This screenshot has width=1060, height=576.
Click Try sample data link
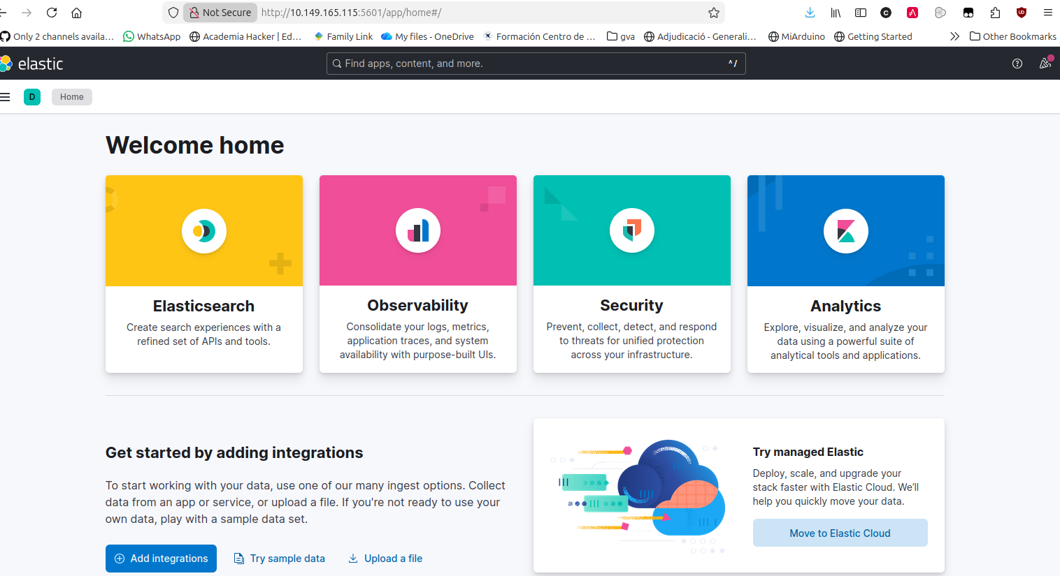pos(280,559)
